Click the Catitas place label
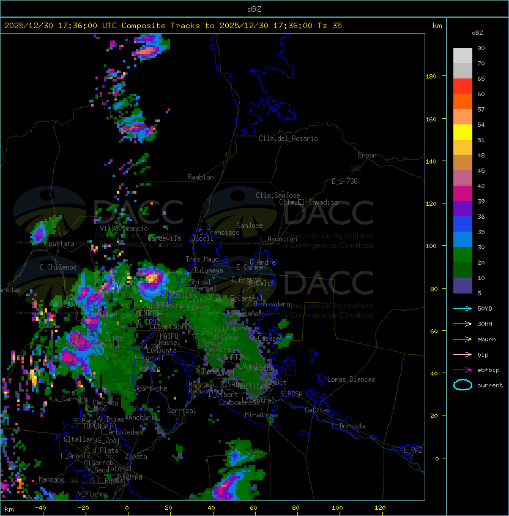 (x=318, y=410)
